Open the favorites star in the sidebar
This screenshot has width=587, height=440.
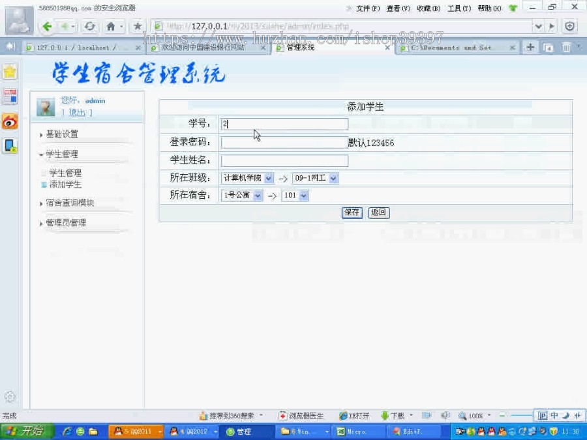pyautogui.click(x=10, y=72)
